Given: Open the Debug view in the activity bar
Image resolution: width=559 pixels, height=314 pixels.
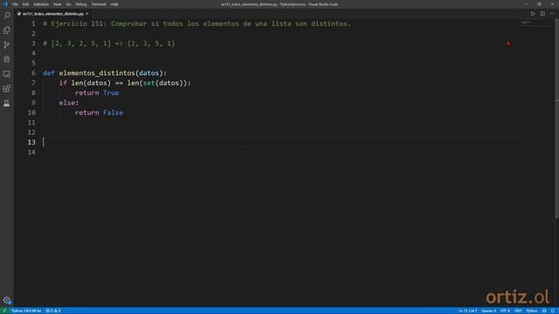Looking at the screenshot, I should click(x=7, y=59).
